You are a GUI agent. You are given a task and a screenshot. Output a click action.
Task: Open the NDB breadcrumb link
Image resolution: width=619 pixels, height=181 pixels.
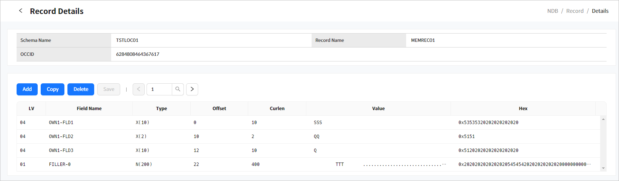pyautogui.click(x=552, y=11)
